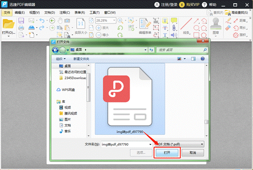
Task: Open the Tools(T) menu
Action: point(95,13)
